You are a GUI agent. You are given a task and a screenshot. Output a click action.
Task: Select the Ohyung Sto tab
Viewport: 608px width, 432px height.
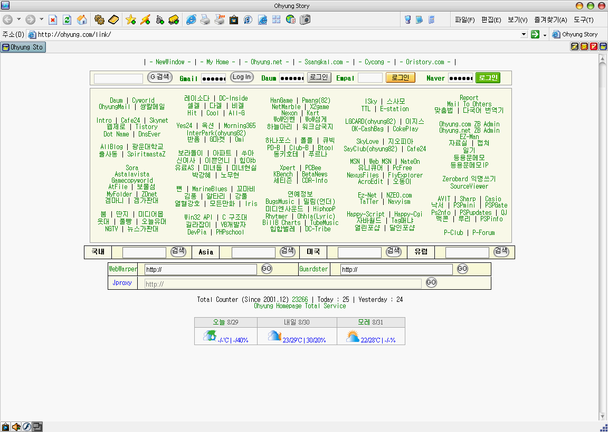23,47
